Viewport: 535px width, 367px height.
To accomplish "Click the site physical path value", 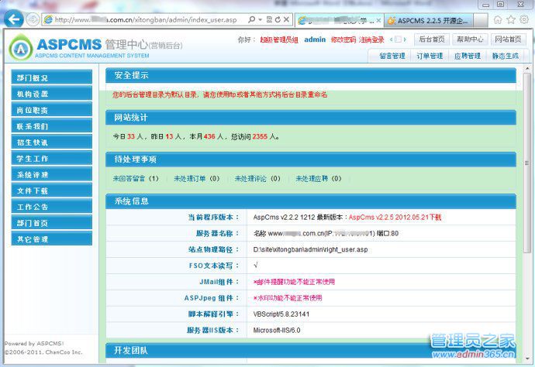I will (310, 249).
